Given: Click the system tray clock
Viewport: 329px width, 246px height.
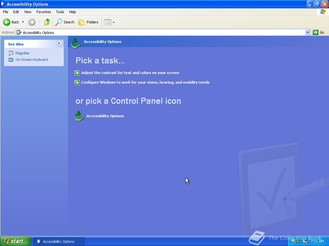Looking at the screenshot, I should (x=317, y=241).
